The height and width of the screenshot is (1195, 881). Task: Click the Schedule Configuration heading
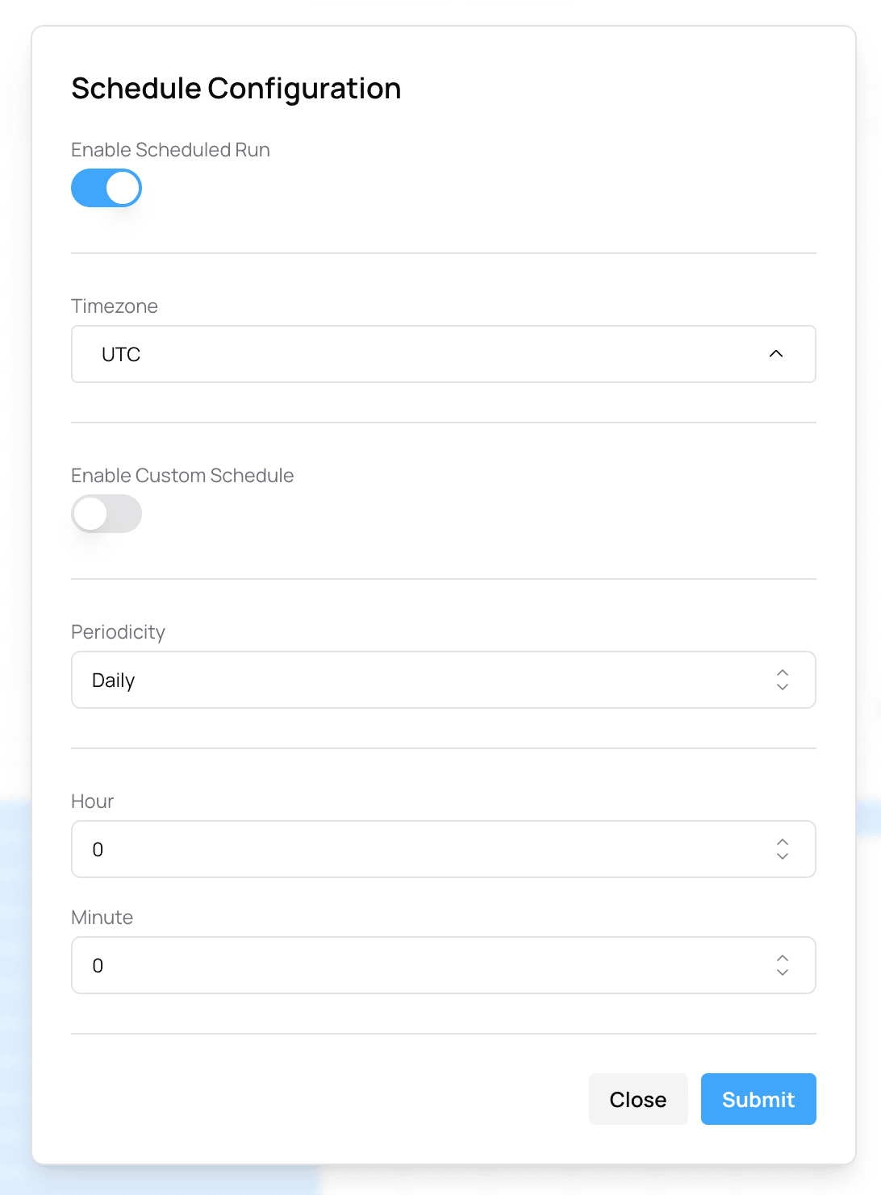coord(236,89)
